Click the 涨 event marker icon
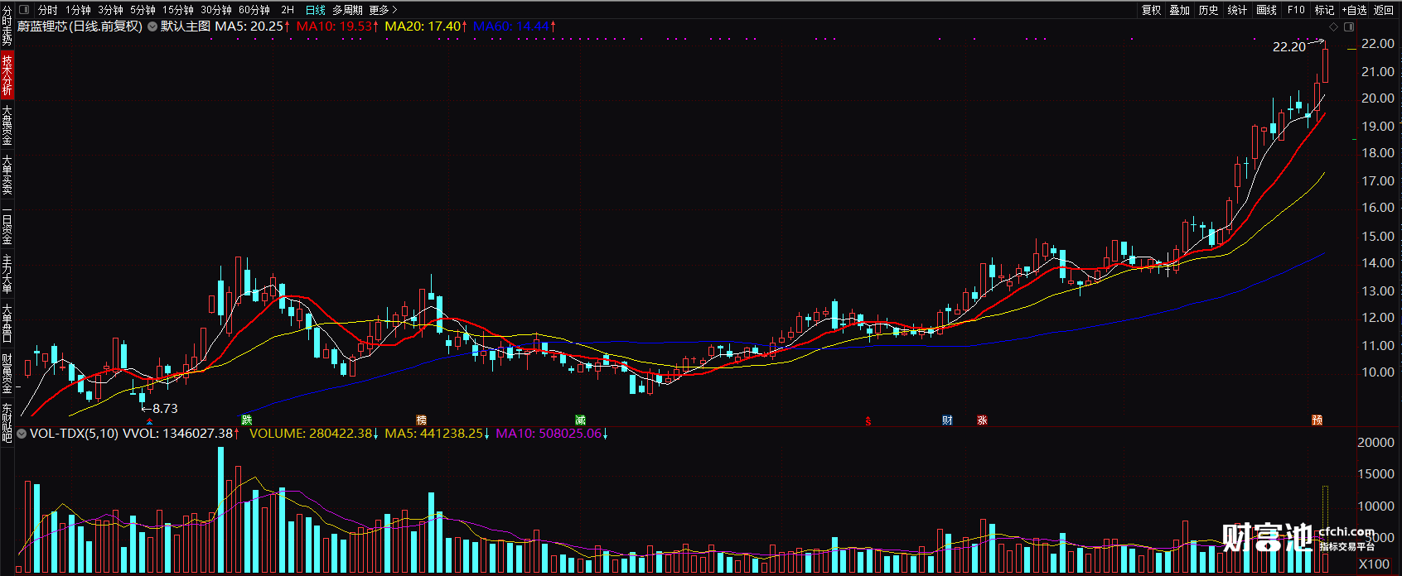The width and height of the screenshot is (1402, 576). point(982,420)
